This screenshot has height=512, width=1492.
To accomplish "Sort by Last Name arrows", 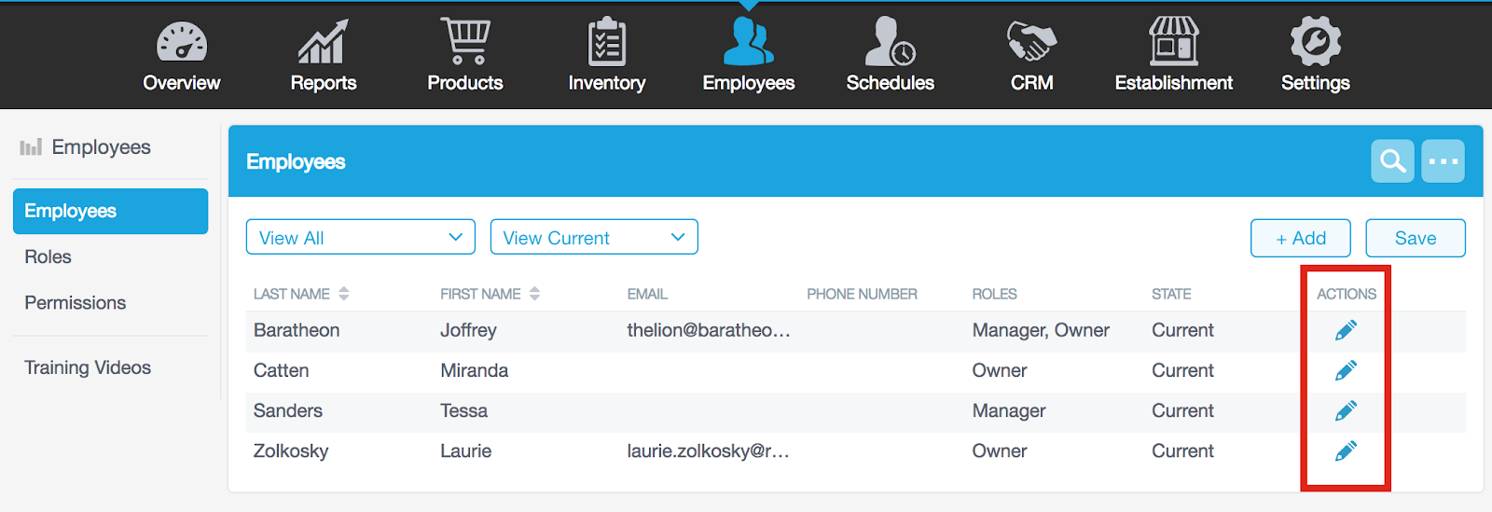I will pyautogui.click(x=344, y=294).
